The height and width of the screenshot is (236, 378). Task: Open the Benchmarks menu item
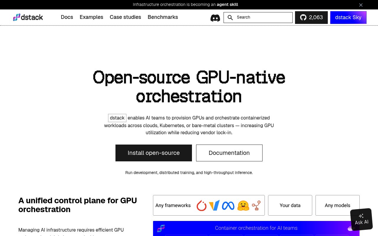click(x=163, y=17)
